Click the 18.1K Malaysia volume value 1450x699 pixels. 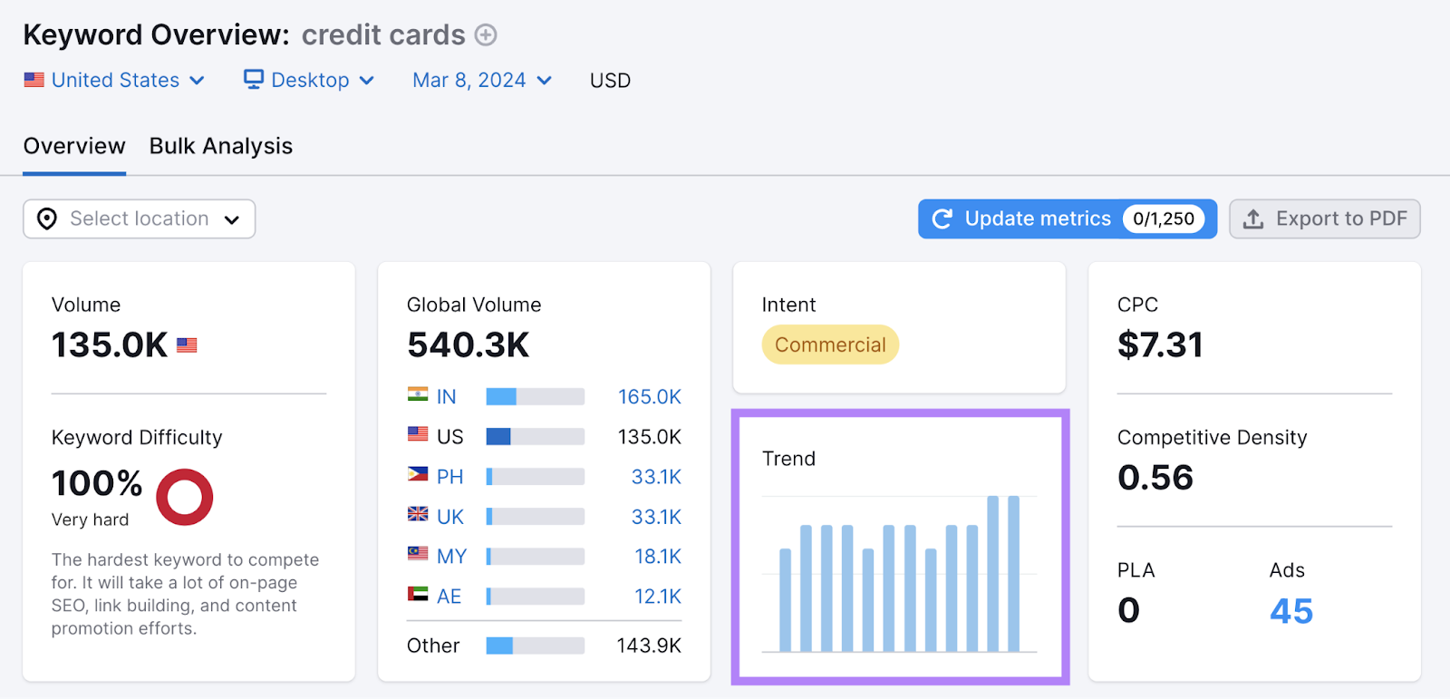pos(658,557)
